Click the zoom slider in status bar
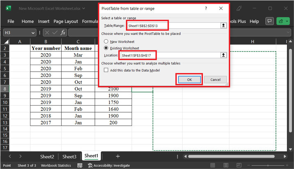This screenshot has height=169, width=294. [268, 165]
